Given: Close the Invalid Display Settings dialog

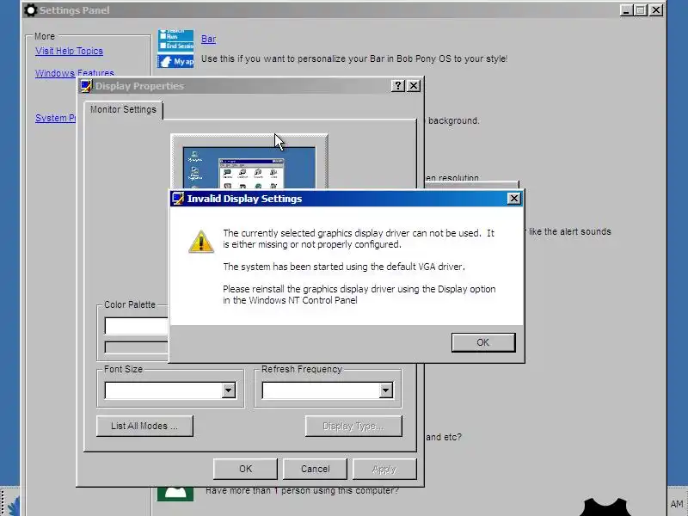Looking at the screenshot, I should click(x=513, y=199).
